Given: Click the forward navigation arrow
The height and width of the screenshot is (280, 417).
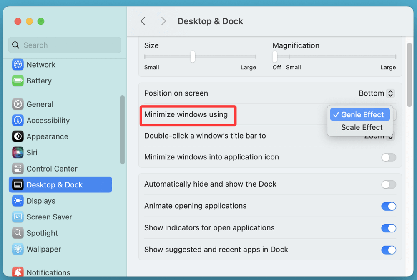Looking at the screenshot, I should tap(163, 21).
